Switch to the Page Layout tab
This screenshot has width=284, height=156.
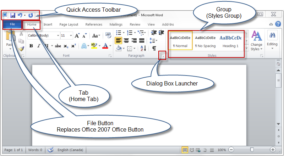69,24
